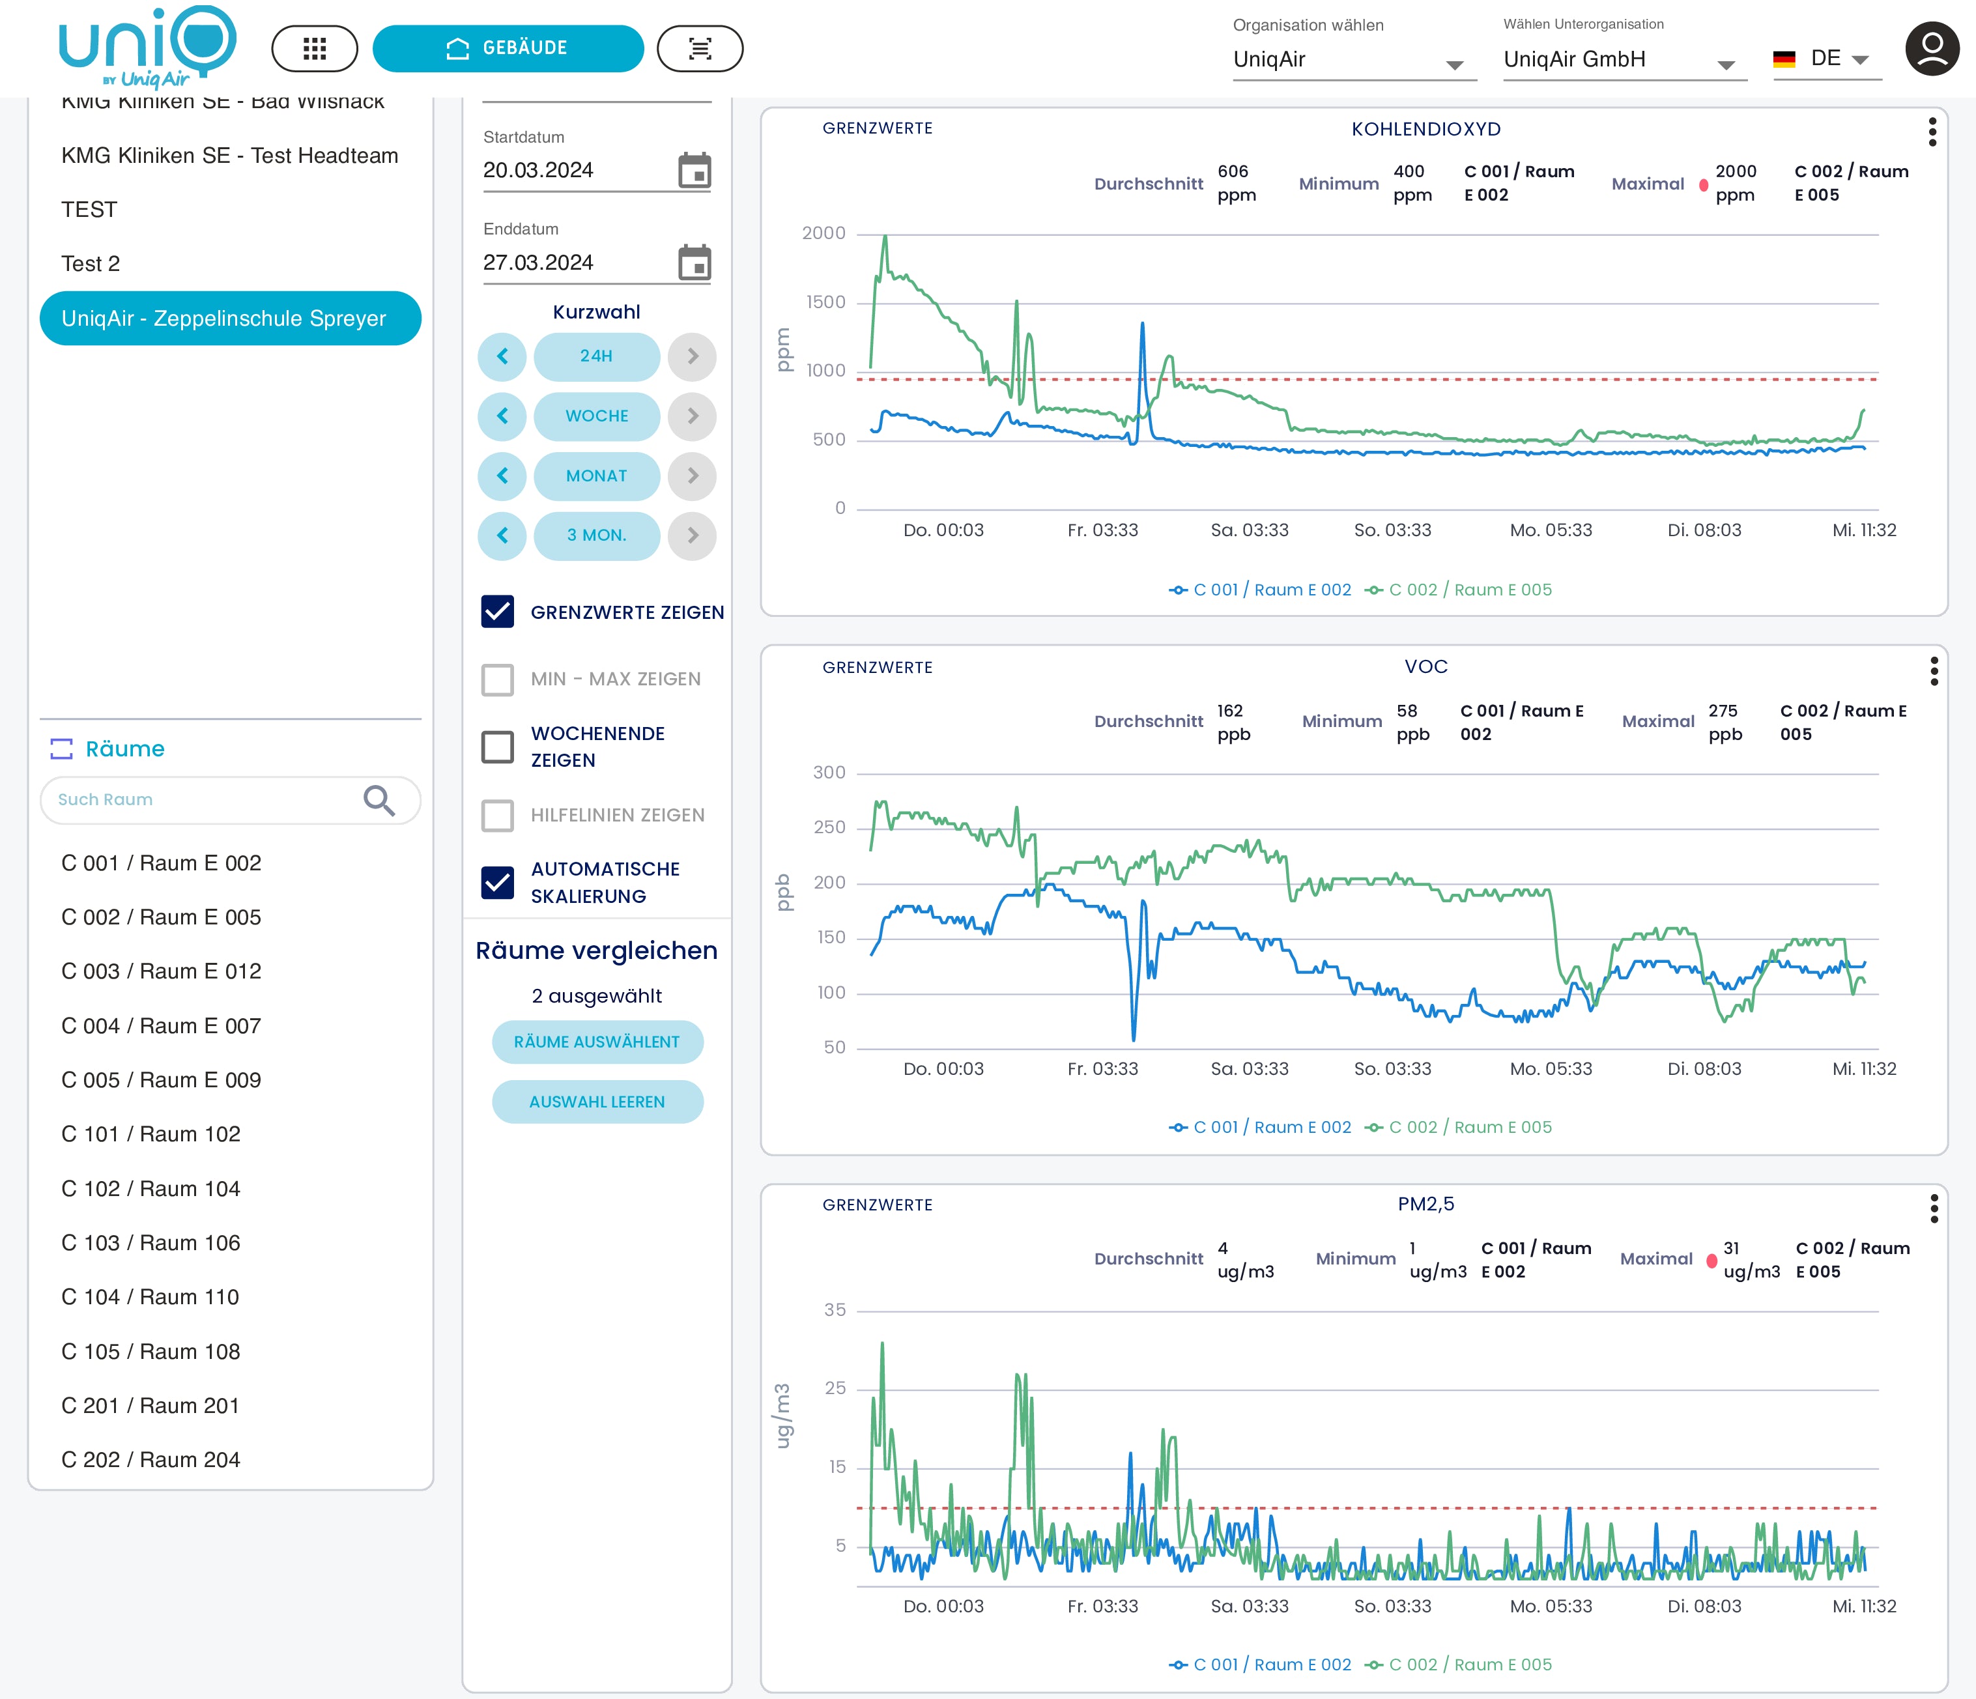Open VOC chart three-dot menu

[1933, 670]
